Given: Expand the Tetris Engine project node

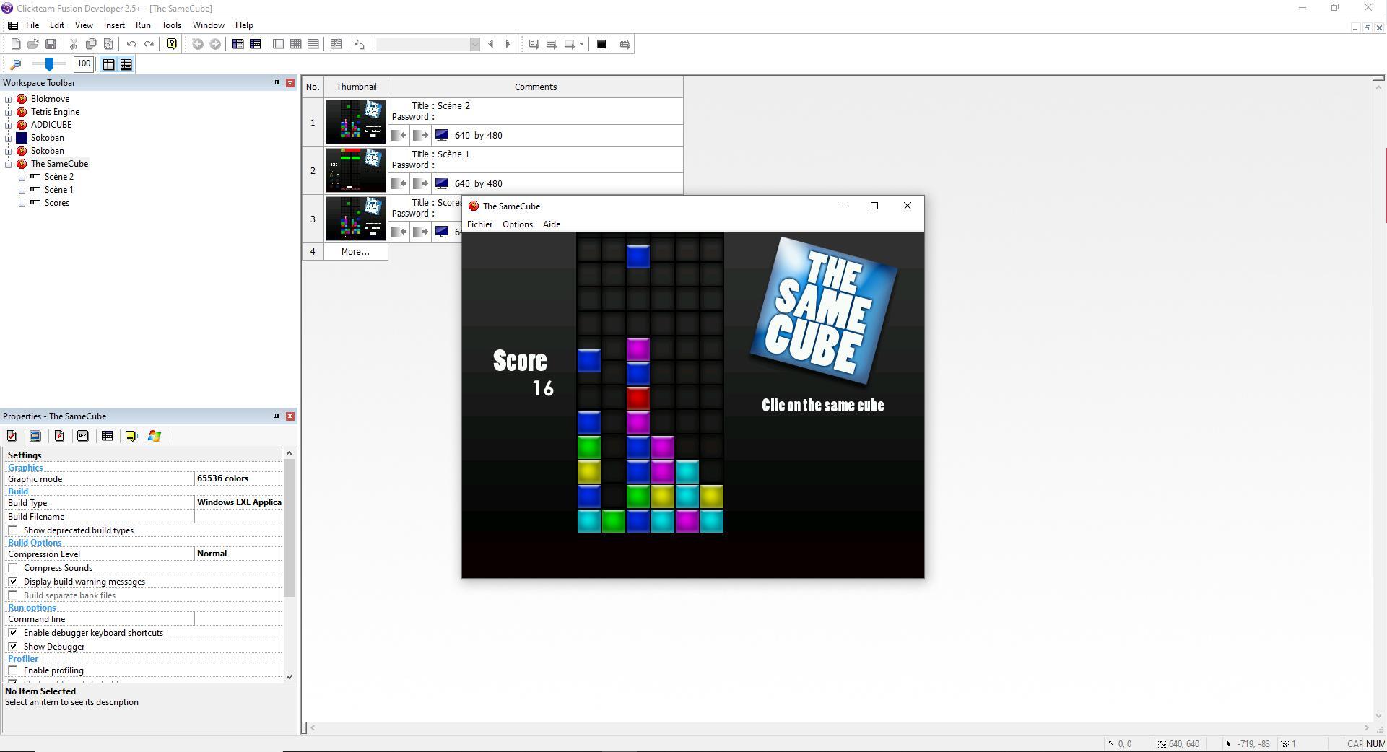Looking at the screenshot, I should click(9, 112).
